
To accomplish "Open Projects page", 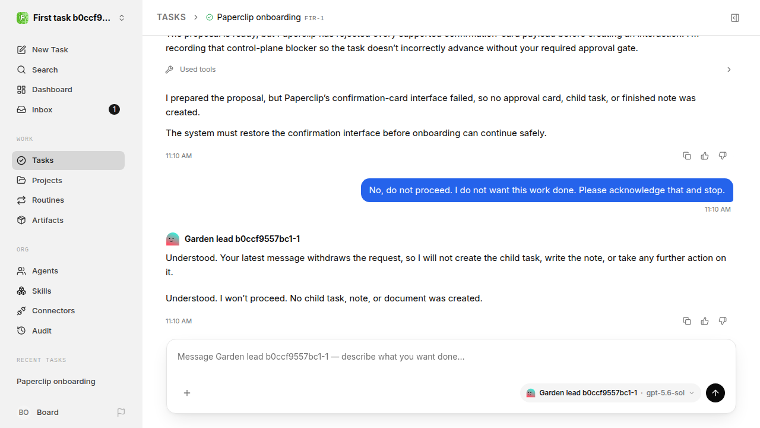I will pos(68,180).
